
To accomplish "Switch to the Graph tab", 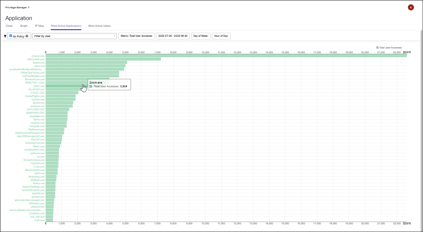I will 23,26.
